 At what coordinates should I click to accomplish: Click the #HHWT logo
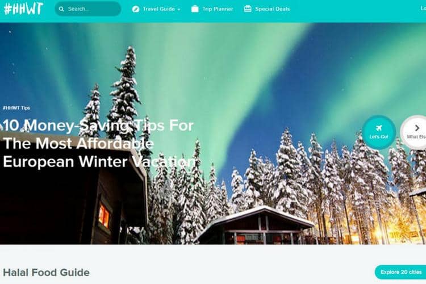[x=23, y=9]
